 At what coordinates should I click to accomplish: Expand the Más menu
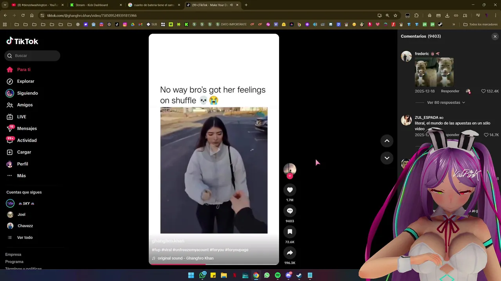pyautogui.click(x=16, y=176)
